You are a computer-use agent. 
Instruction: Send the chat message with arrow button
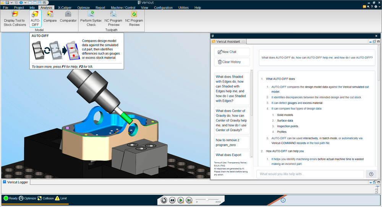click(x=371, y=174)
